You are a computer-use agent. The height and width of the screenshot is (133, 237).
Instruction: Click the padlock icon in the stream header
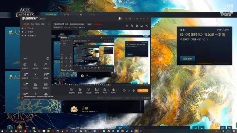(132, 26)
